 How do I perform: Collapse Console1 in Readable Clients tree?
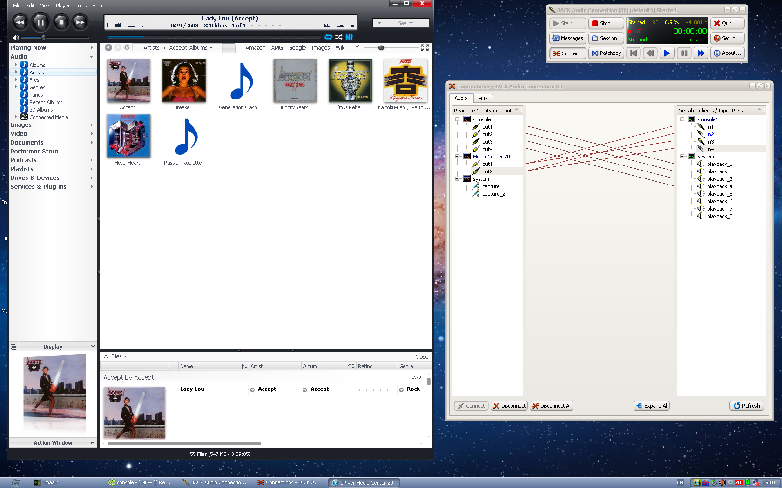[458, 119]
